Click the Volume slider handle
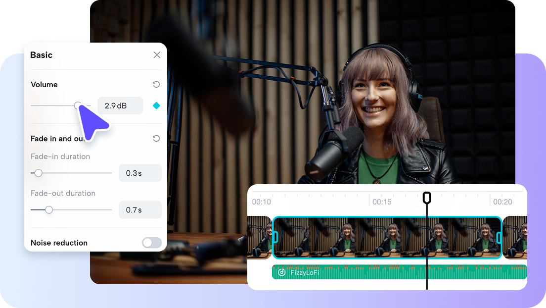Viewport: 546px width, 308px height. [x=77, y=105]
